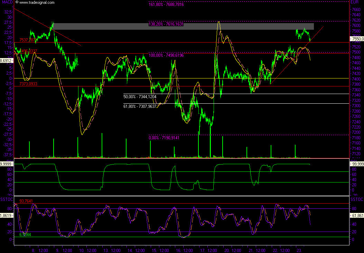This screenshot has width=364, height=253.
Task: Click the 15. 12:00 date axis label
Action: click(x=160, y=251)
